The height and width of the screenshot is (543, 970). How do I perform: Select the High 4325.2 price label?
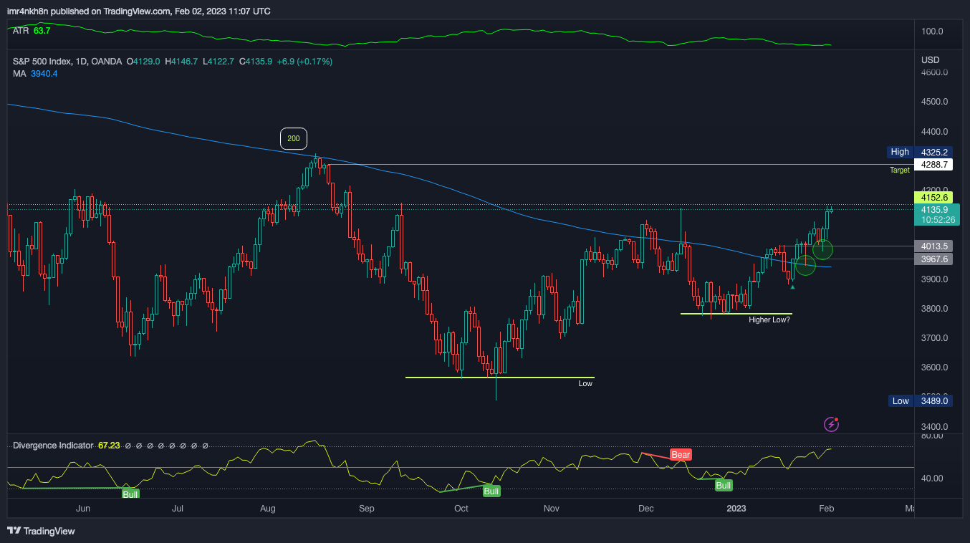[x=919, y=152]
